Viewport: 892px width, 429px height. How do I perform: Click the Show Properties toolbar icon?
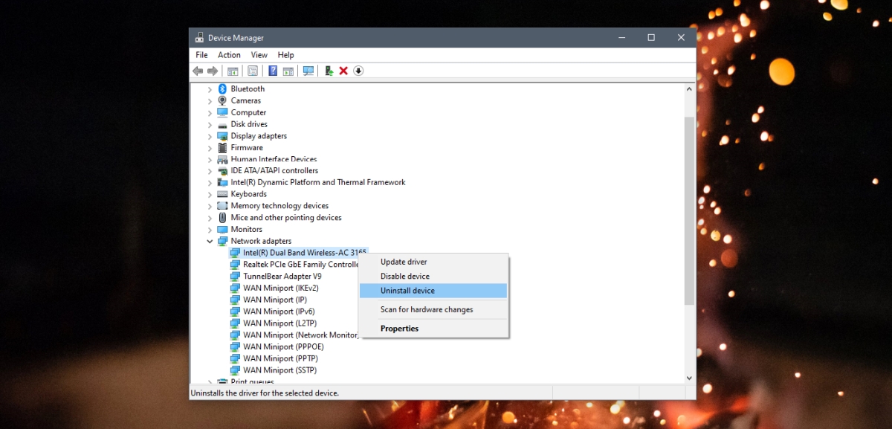[x=252, y=71]
